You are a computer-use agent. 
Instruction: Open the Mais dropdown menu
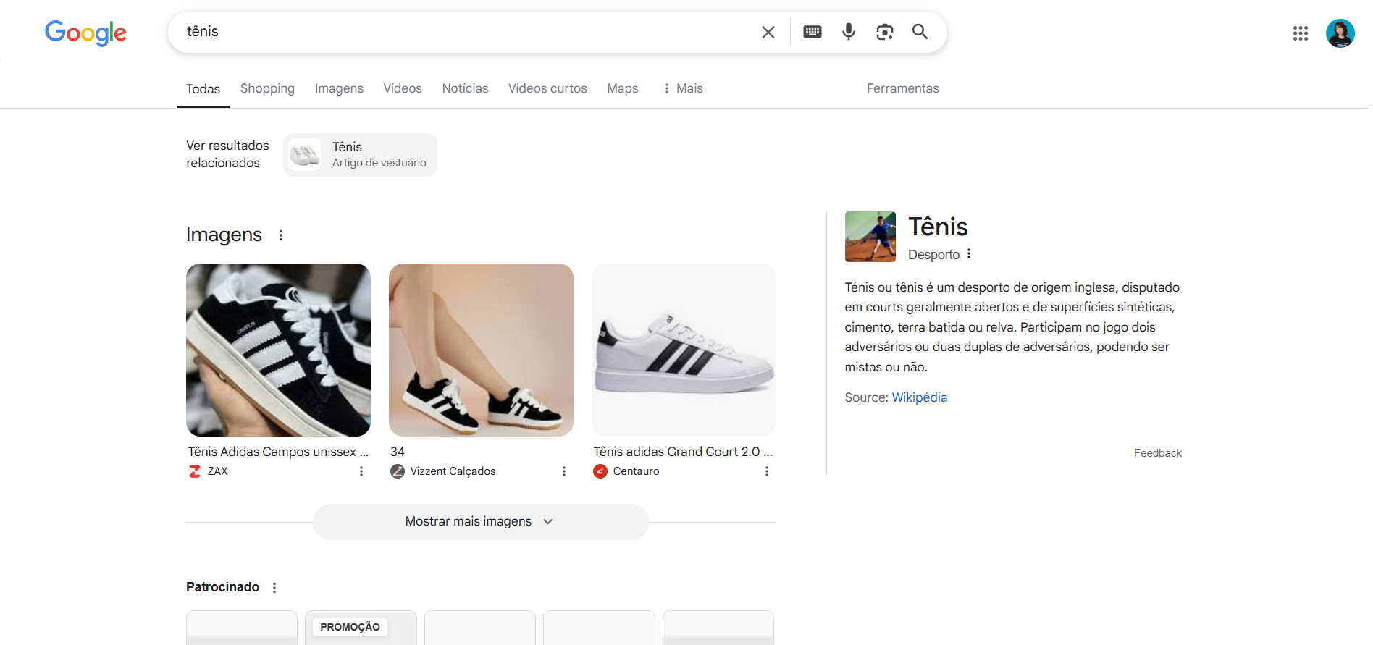tap(684, 88)
